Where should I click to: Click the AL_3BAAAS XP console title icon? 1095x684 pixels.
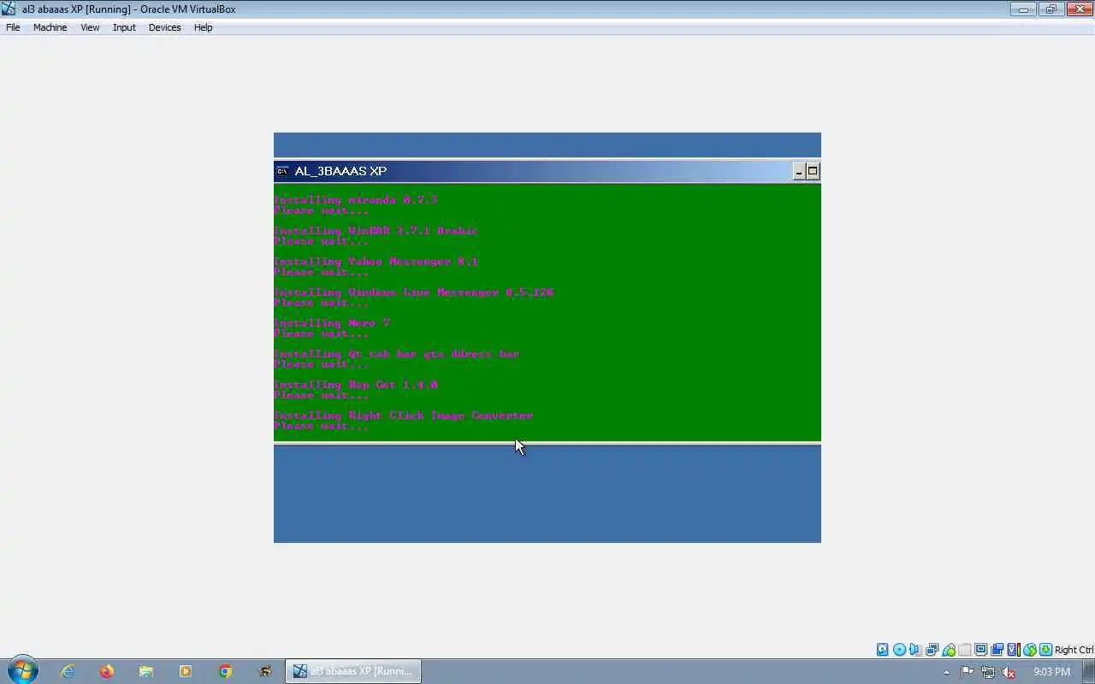282,171
